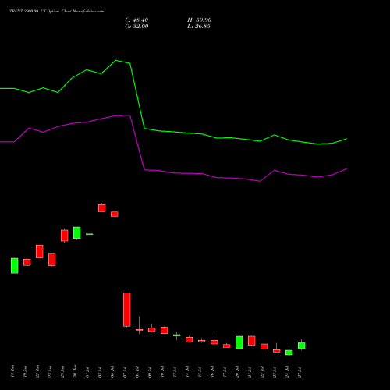The width and height of the screenshot is (390, 390).
Task: Select the low value L: 26.85
Action: tap(199, 27)
